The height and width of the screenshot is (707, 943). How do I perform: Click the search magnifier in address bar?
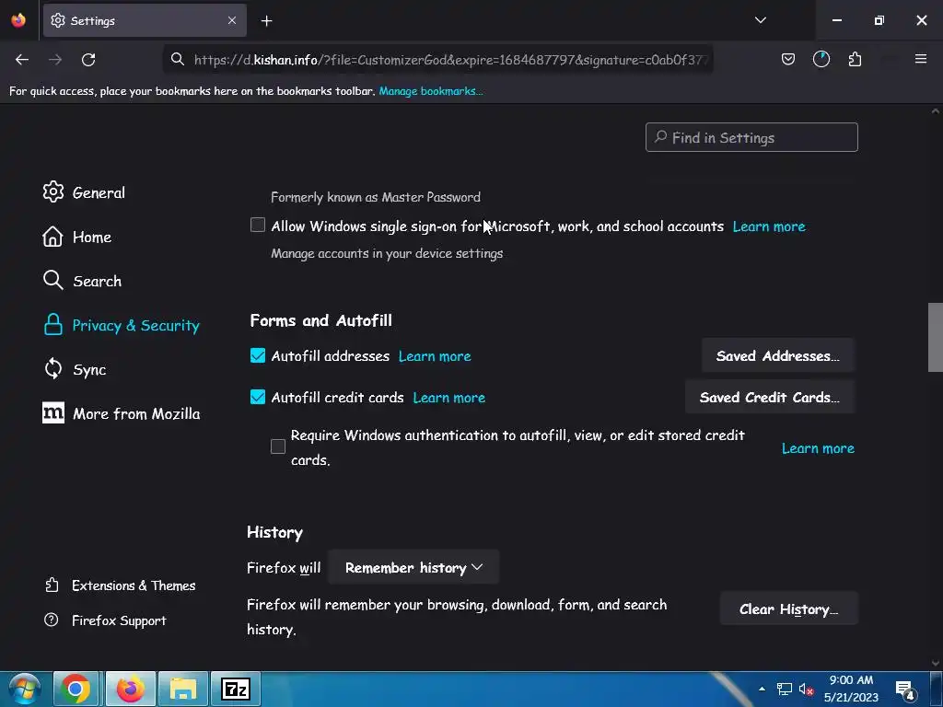pyautogui.click(x=178, y=59)
